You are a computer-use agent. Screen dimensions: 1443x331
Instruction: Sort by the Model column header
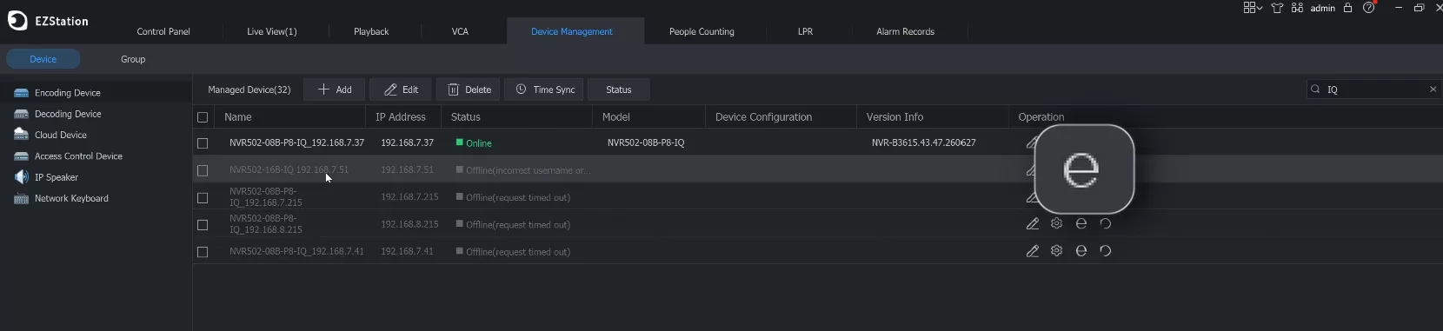click(616, 117)
